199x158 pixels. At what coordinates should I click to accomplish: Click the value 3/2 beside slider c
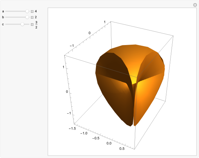36,25
